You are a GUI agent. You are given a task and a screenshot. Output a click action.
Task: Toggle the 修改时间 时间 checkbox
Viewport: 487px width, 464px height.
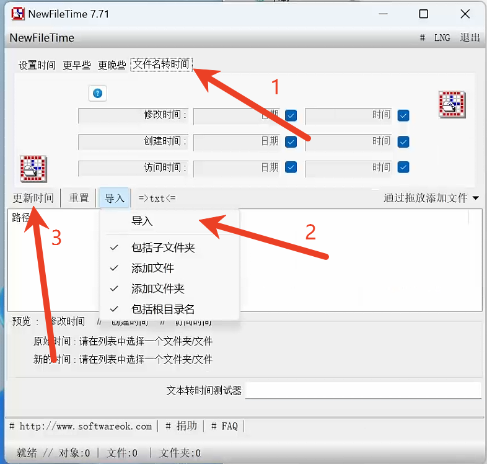(403, 115)
